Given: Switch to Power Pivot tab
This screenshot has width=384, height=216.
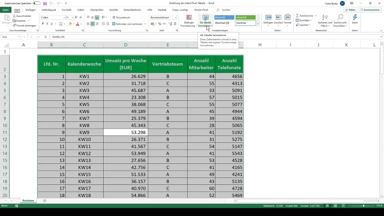Looking at the screenshot, I should coord(201,10).
